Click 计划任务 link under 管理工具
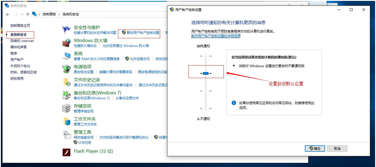This screenshot has width=376, height=167. point(85,142)
